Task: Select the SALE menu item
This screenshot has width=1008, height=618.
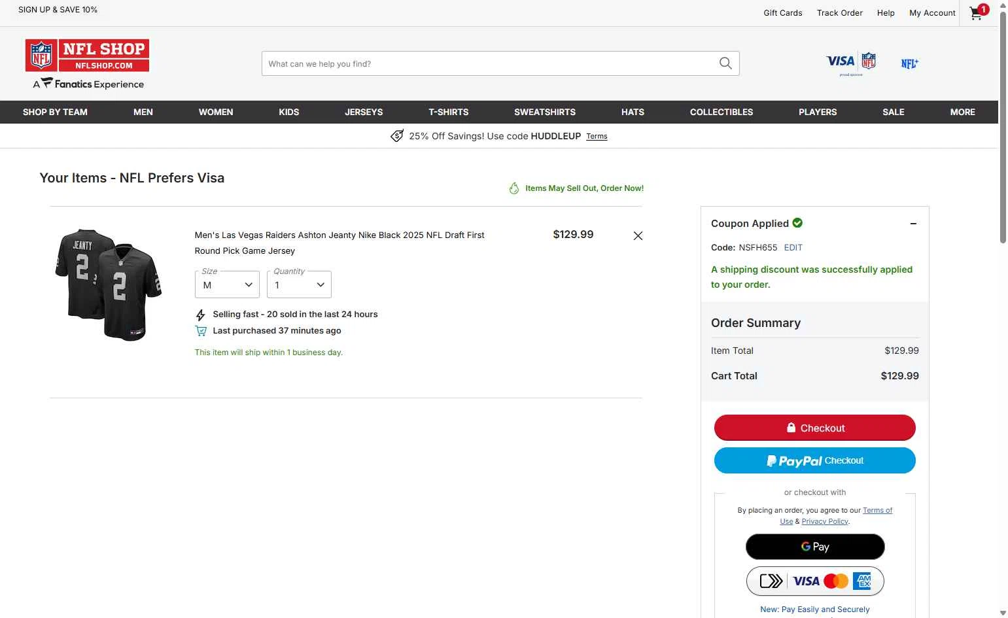Action: click(893, 112)
